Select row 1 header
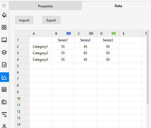The width and height of the screenshot is (151, 128). (22, 40)
